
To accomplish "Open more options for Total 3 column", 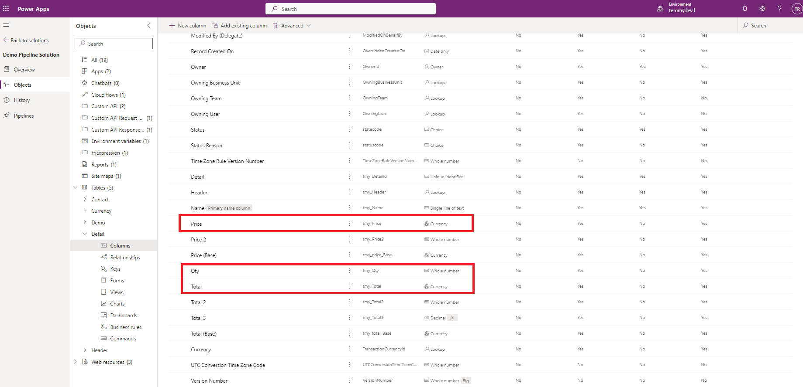I will (x=349, y=318).
